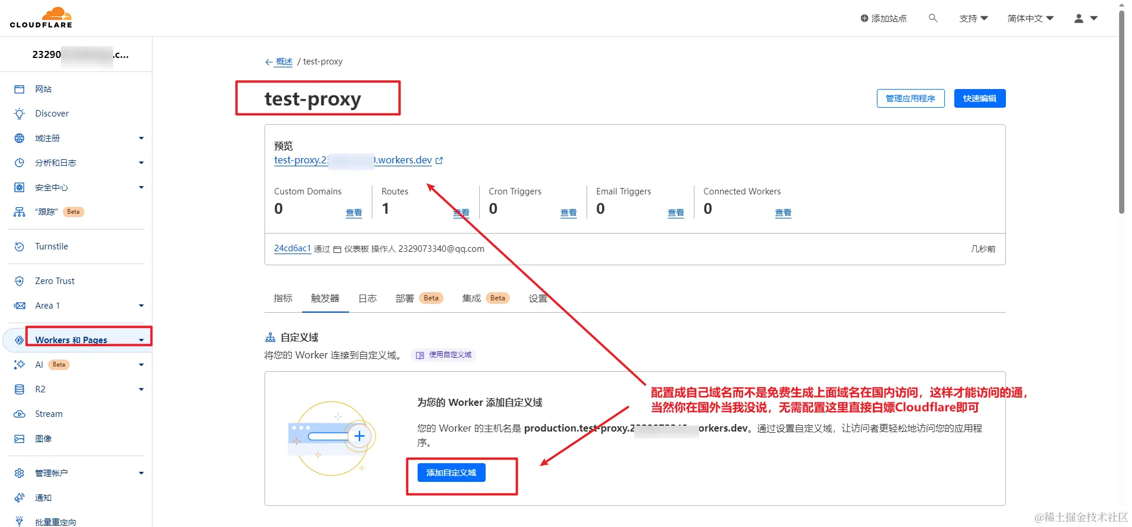Click 查看 under Custom Domains
Screen dimensions: 1132x527
[354, 213]
